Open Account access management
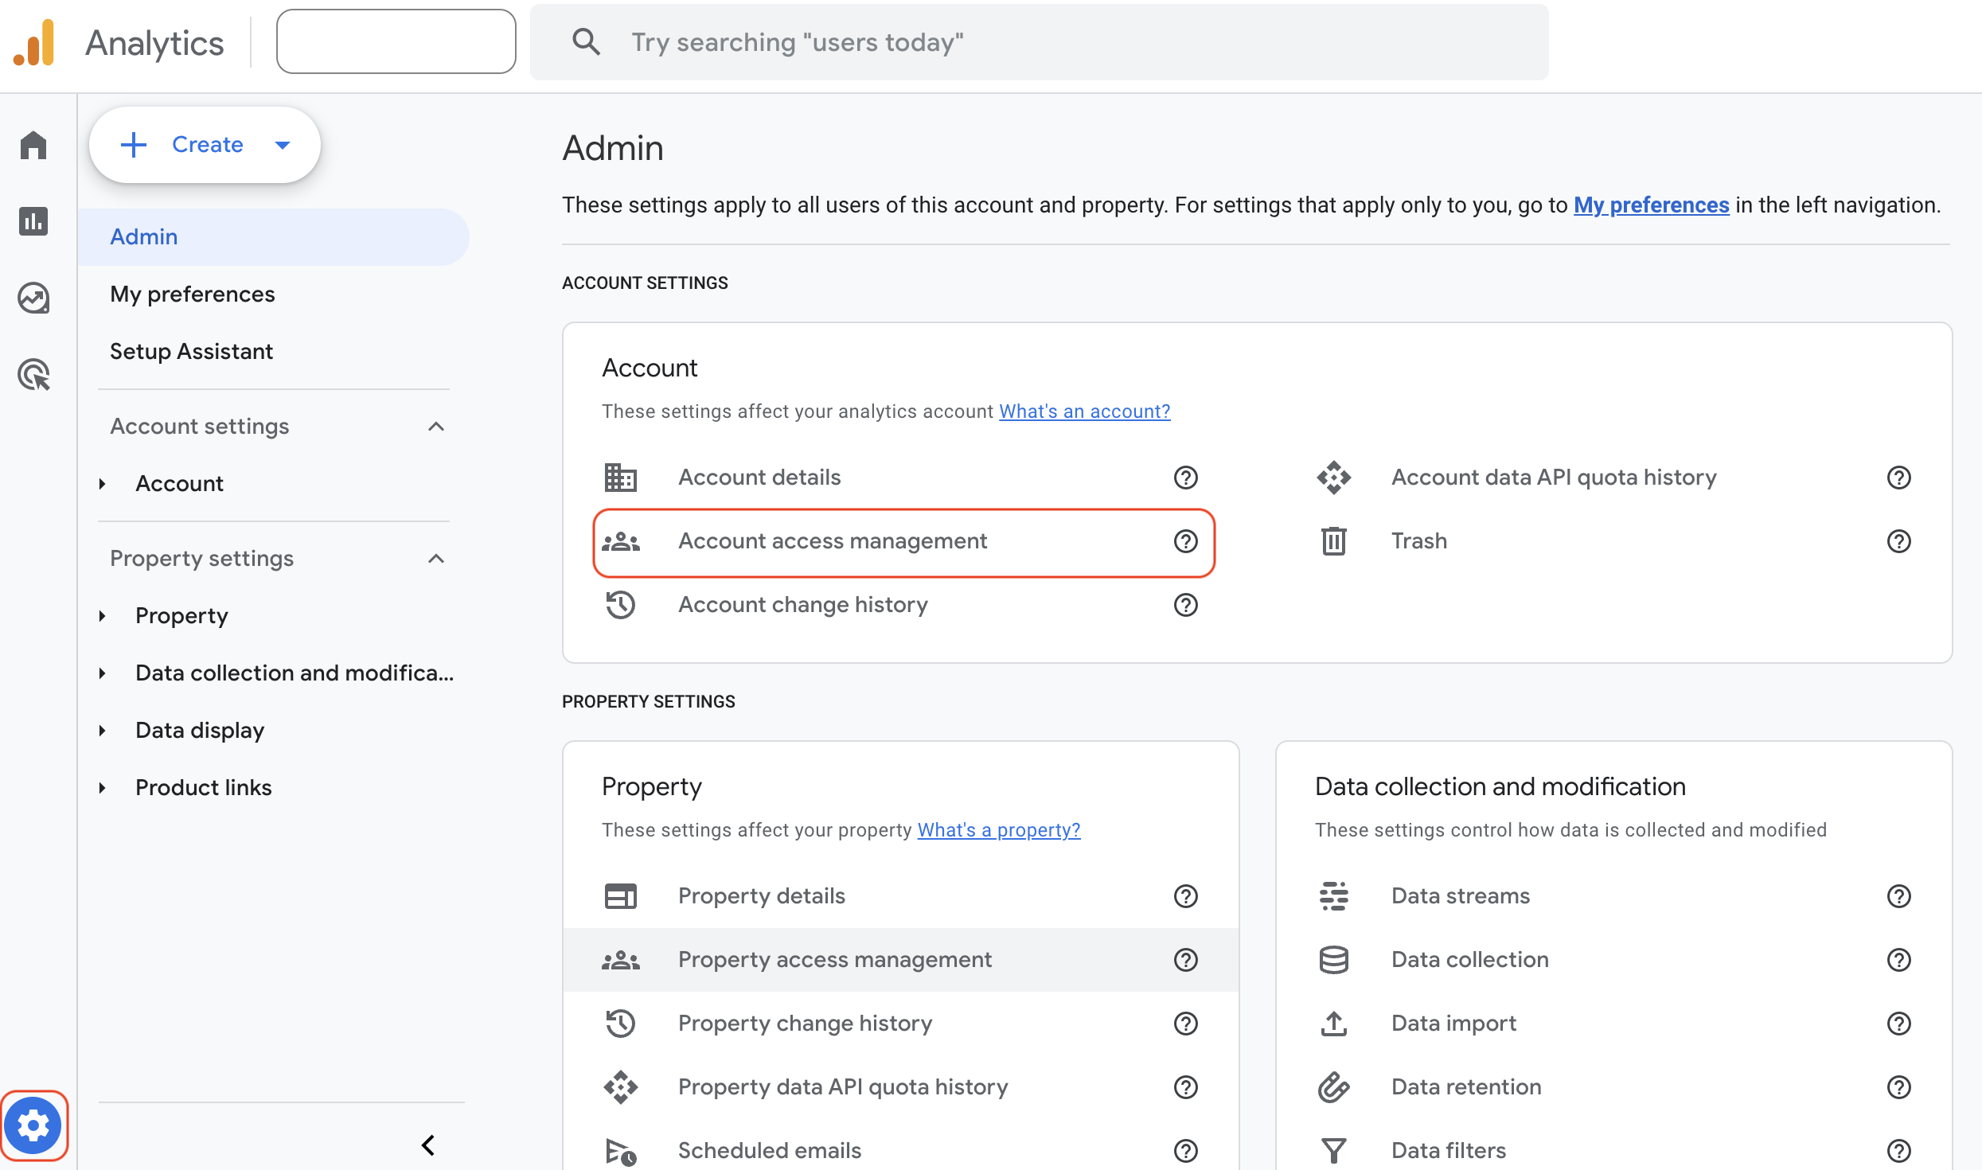Image resolution: width=1982 pixels, height=1170 pixels. (832, 541)
